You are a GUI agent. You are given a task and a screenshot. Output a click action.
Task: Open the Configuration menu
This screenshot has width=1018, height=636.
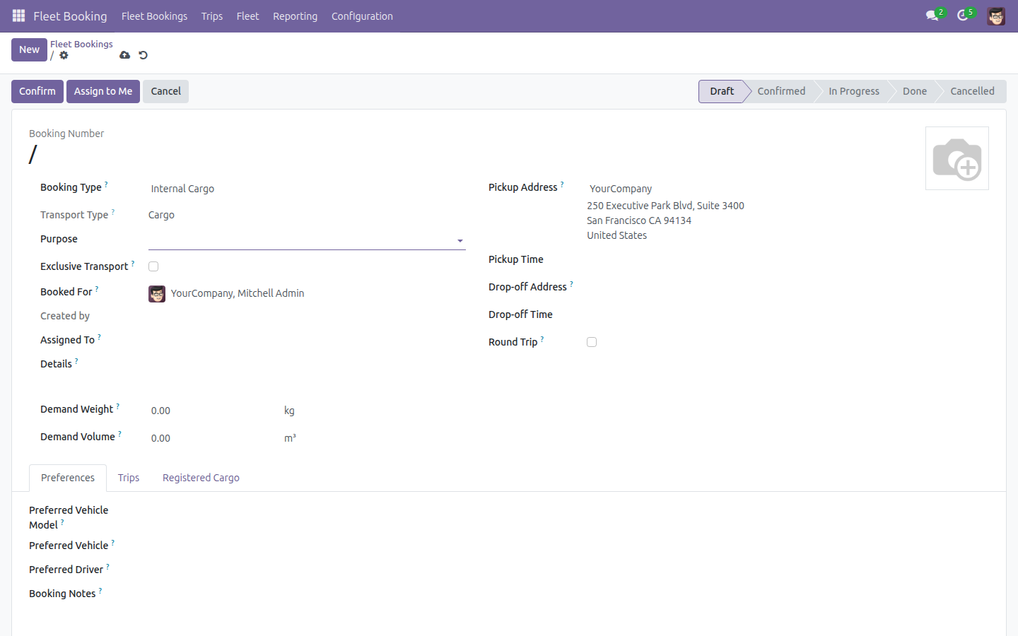pos(362,16)
